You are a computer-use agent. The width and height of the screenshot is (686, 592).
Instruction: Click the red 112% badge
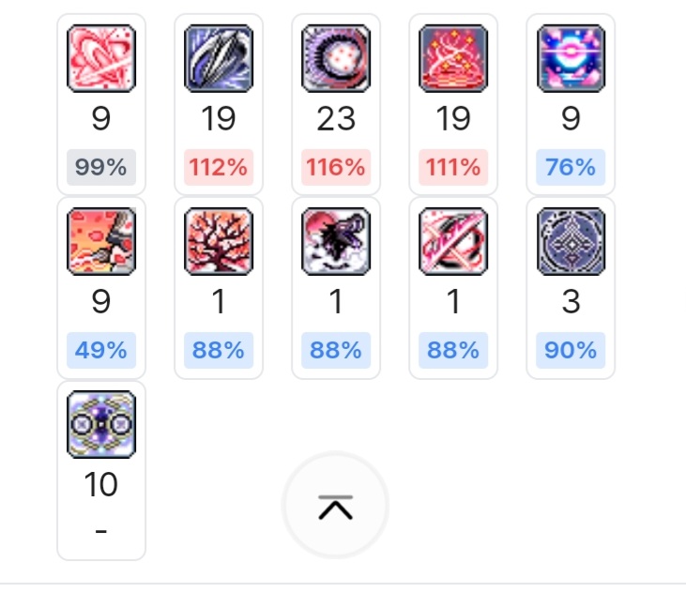click(x=219, y=167)
